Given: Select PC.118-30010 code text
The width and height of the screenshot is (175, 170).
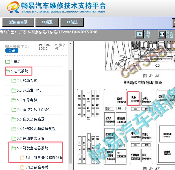Looking at the screenshot, I should (x=44, y=47).
